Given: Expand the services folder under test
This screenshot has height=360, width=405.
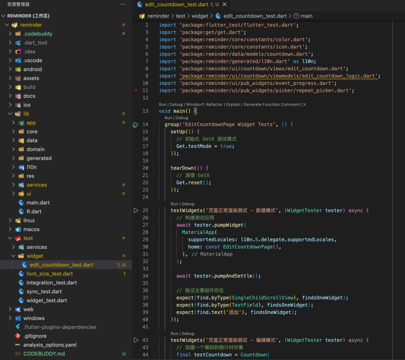Looking at the screenshot, I should 13,247.
